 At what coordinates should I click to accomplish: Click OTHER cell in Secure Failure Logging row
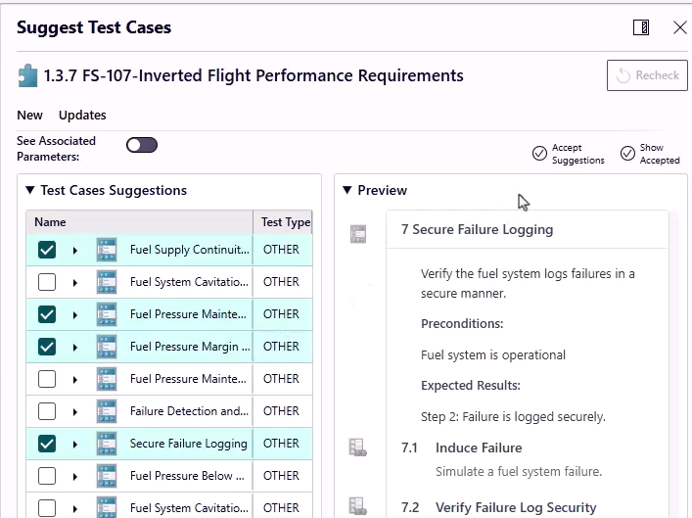pyautogui.click(x=281, y=444)
